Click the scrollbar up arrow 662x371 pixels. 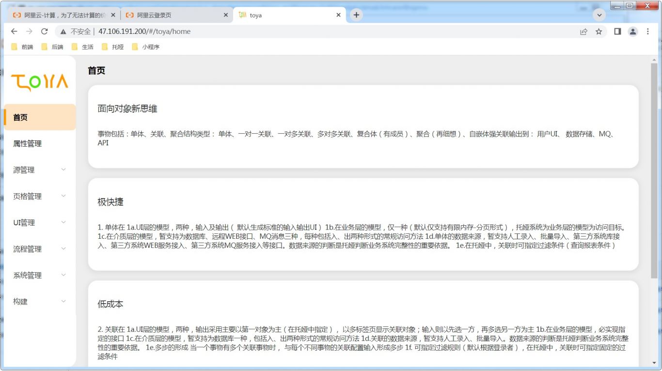point(654,59)
